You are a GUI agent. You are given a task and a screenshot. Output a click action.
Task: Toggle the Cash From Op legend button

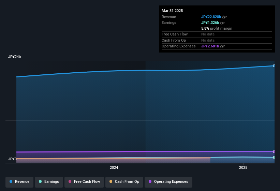124,182
